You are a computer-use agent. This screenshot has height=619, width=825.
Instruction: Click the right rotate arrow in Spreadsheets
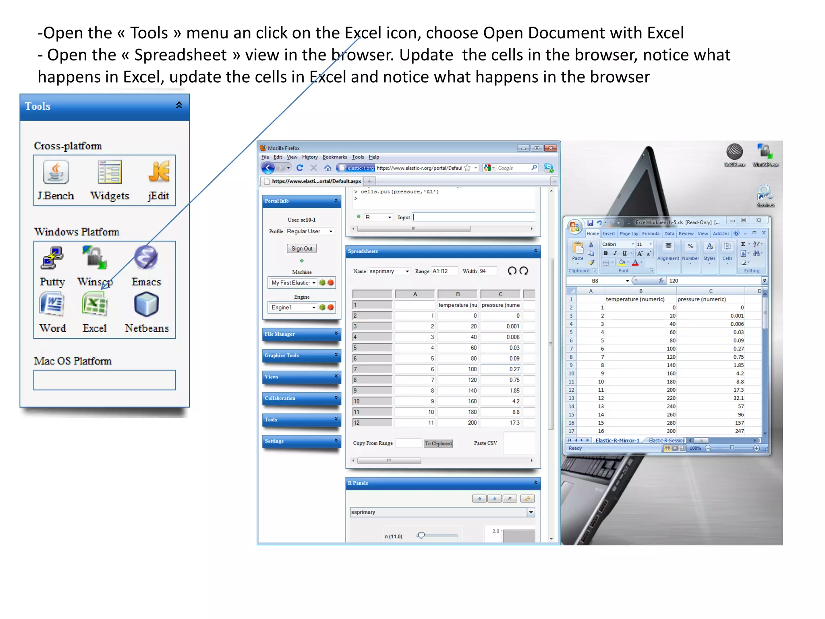(x=524, y=271)
